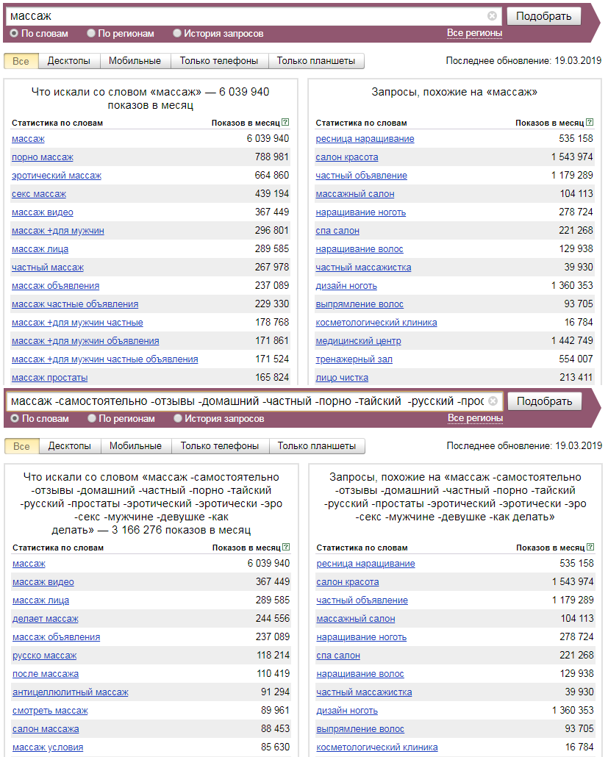
Task: Open help icon beside «Показов в месяц» in upper-right table
Action: (589, 123)
